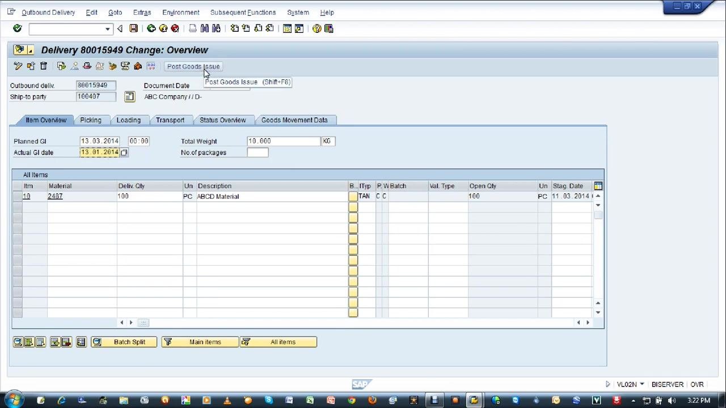This screenshot has height=408, width=726.
Task: Switch to the Loading tab
Action: [x=129, y=120]
